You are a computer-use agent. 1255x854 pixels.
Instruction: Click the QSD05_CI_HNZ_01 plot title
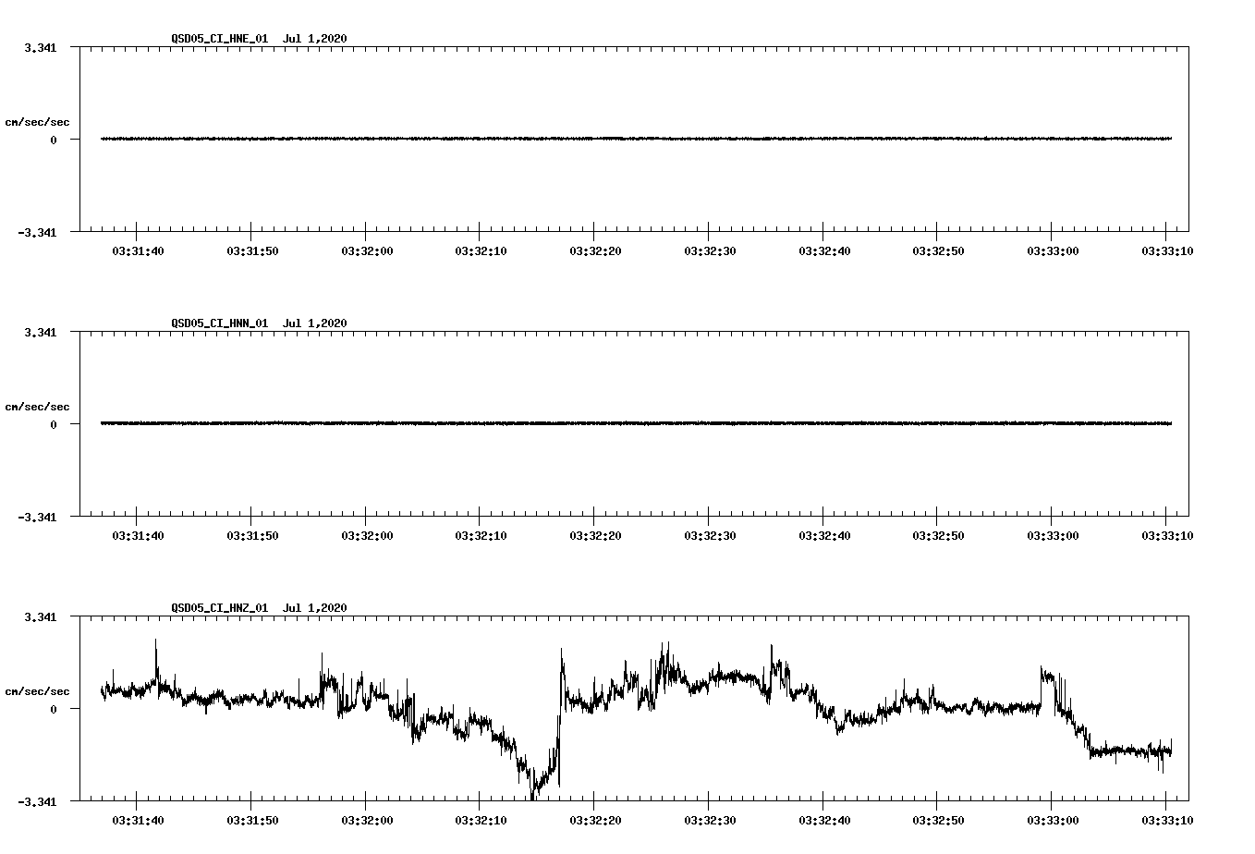pyautogui.click(x=259, y=607)
